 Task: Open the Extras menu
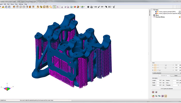[12, 4]
